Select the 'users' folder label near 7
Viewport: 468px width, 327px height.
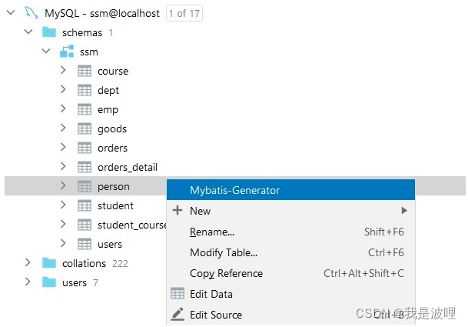(75, 283)
